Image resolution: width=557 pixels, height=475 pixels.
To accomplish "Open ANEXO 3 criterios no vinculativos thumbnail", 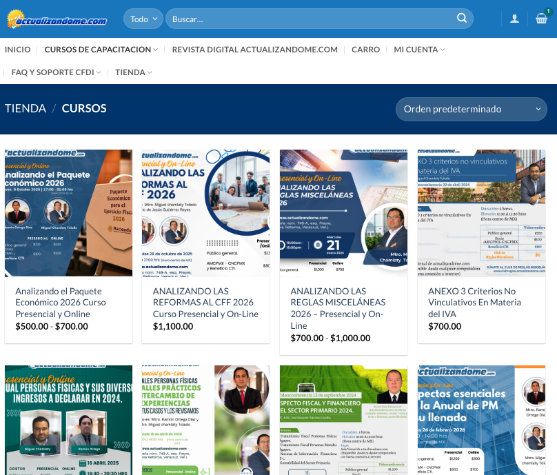I will coord(481,213).
